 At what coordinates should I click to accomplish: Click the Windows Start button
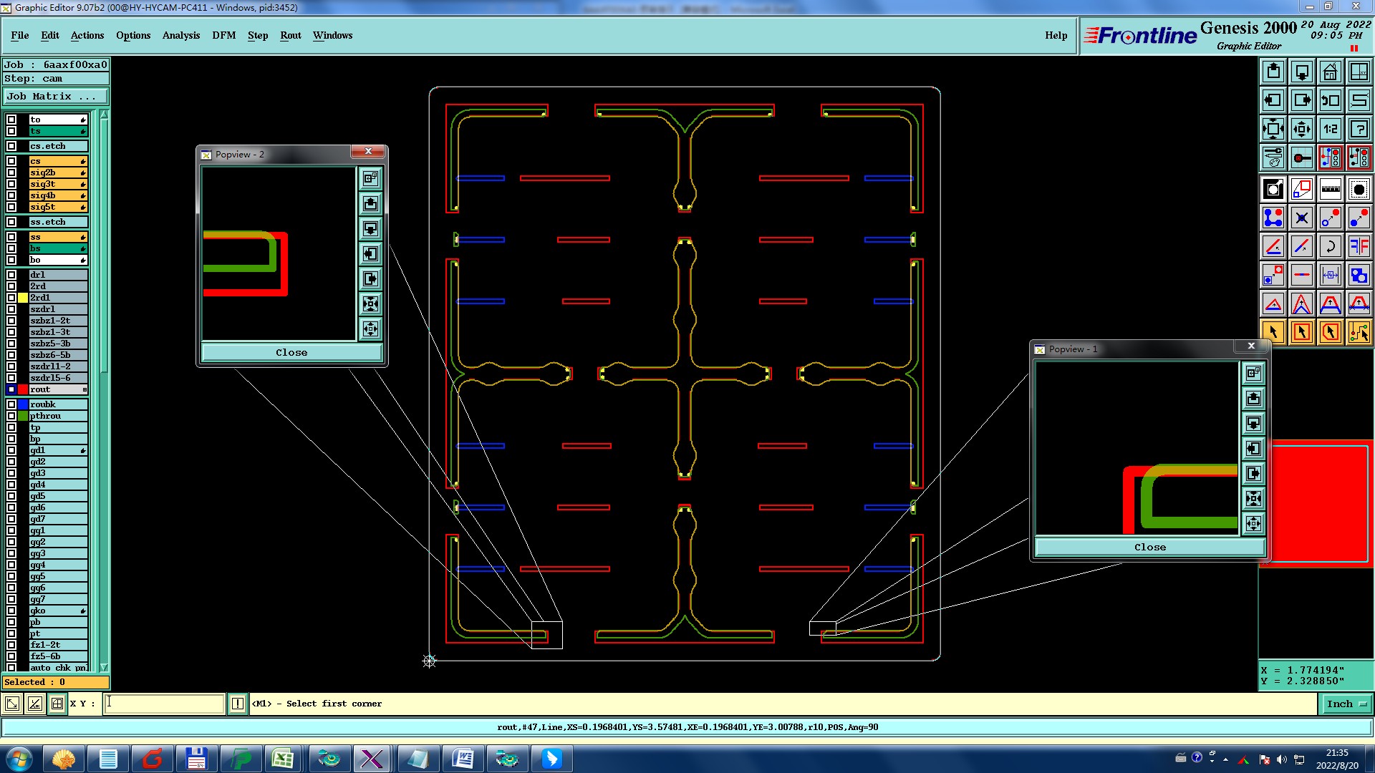pos(19,759)
